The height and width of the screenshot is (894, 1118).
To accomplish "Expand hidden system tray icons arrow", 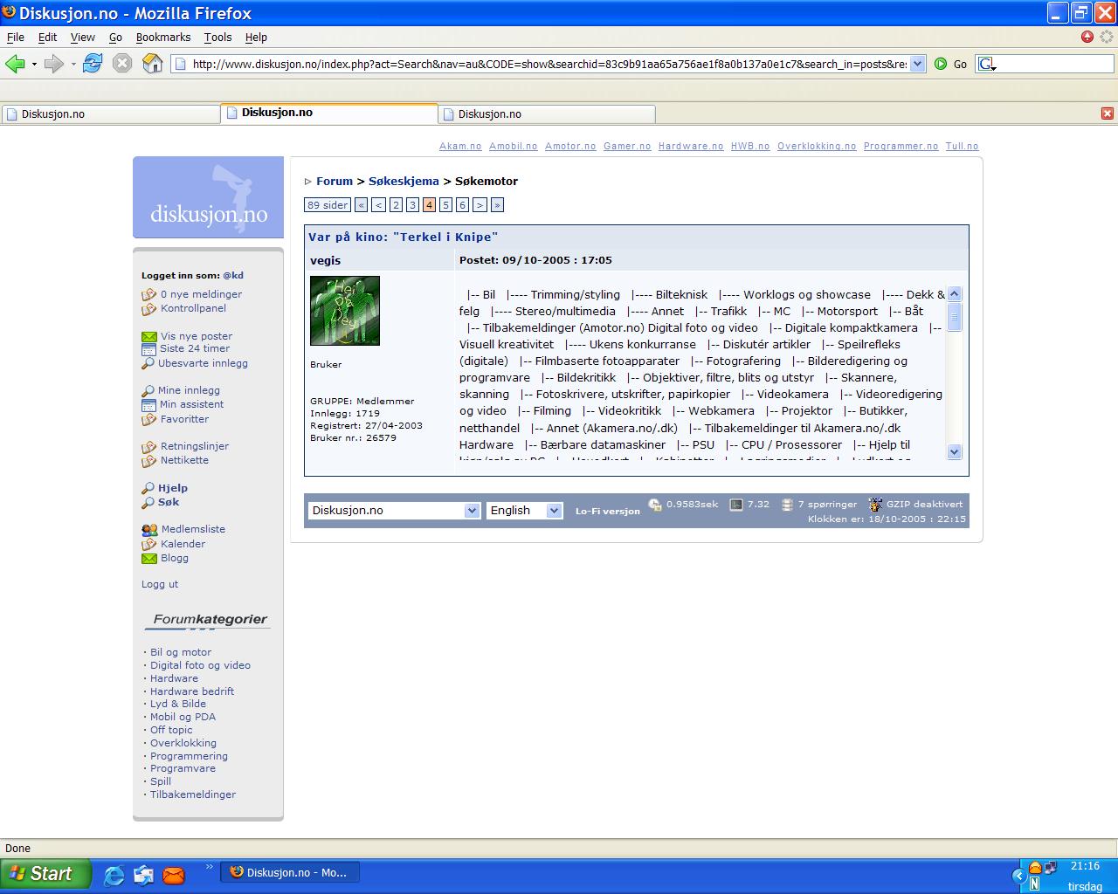I will (1018, 875).
